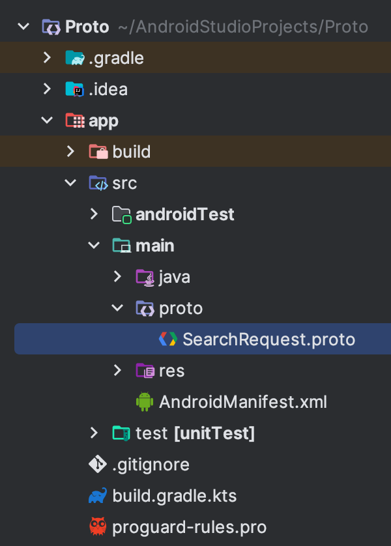Select the test [unitTest] folder
The height and width of the screenshot is (546, 391).
(x=195, y=433)
